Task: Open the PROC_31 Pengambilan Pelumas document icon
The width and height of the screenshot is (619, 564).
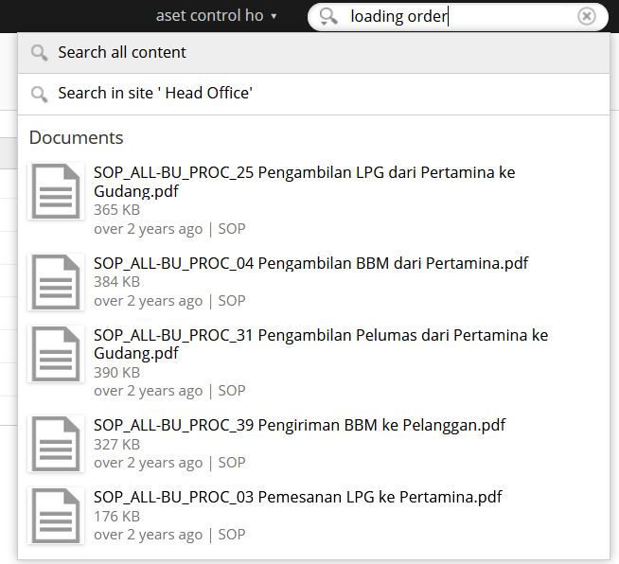Action: (x=56, y=354)
